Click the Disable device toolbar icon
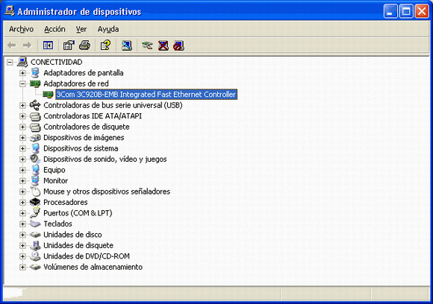 (x=178, y=45)
